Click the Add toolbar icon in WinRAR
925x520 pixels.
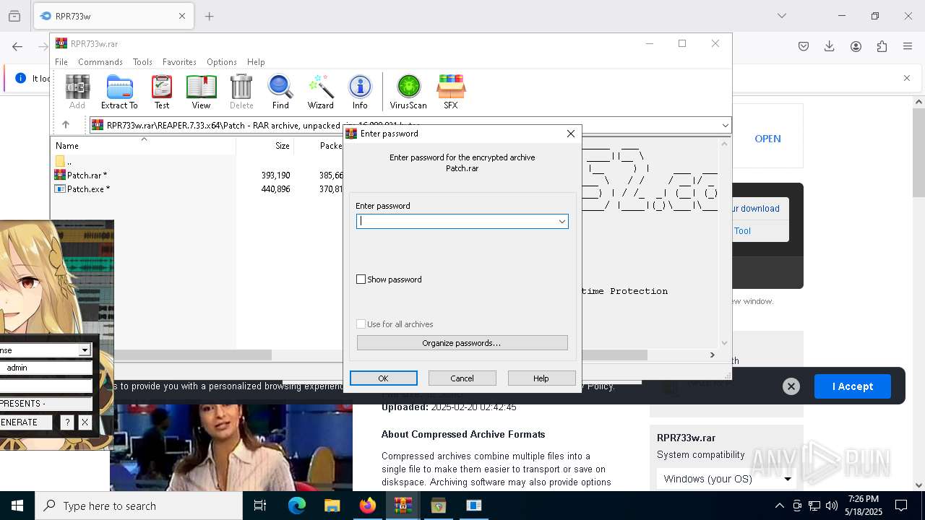tap(77, 92)
